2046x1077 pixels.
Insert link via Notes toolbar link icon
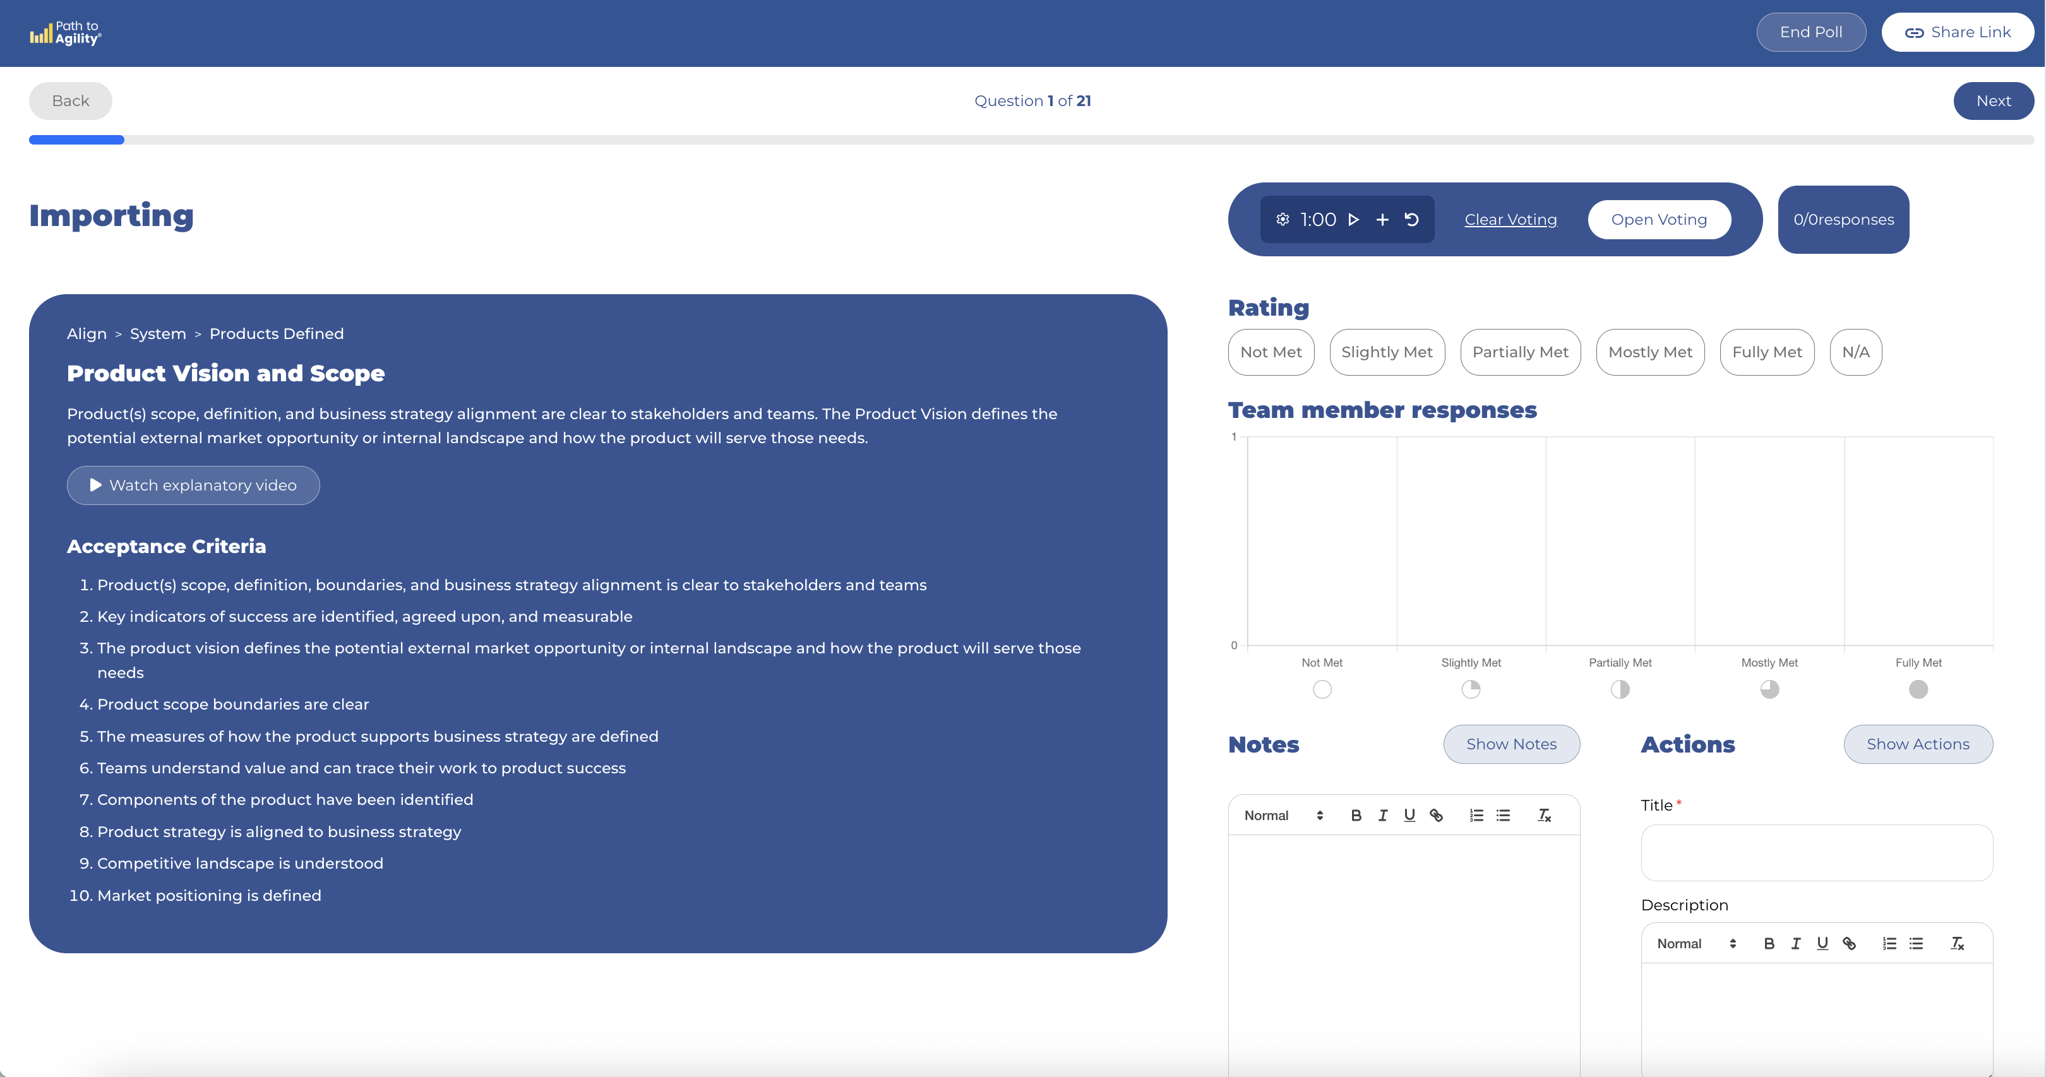(x=1436, y=816)
